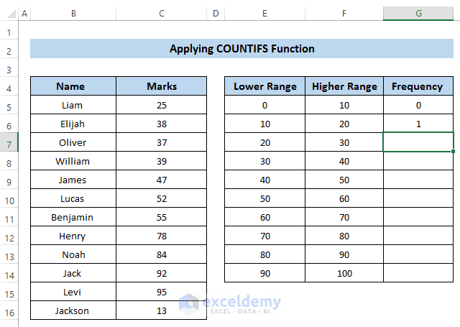This screenshot has width=460, height=327.
Task: Select column D header
Action: click(216, 14)
